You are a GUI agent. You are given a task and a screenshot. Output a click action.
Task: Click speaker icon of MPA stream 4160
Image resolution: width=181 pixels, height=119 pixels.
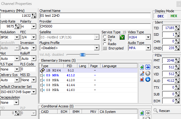(x=42, y=90)
